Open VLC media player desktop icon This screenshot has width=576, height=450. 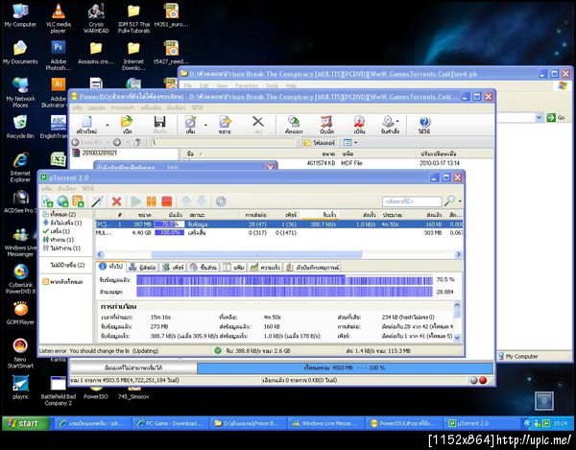58,18
